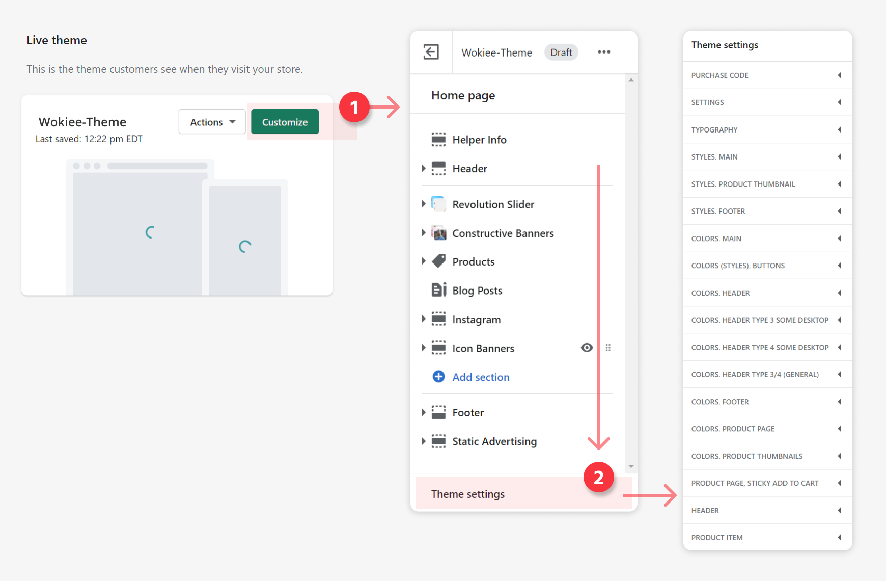Click the Blog Posts icon

click(x=438, y=290)
